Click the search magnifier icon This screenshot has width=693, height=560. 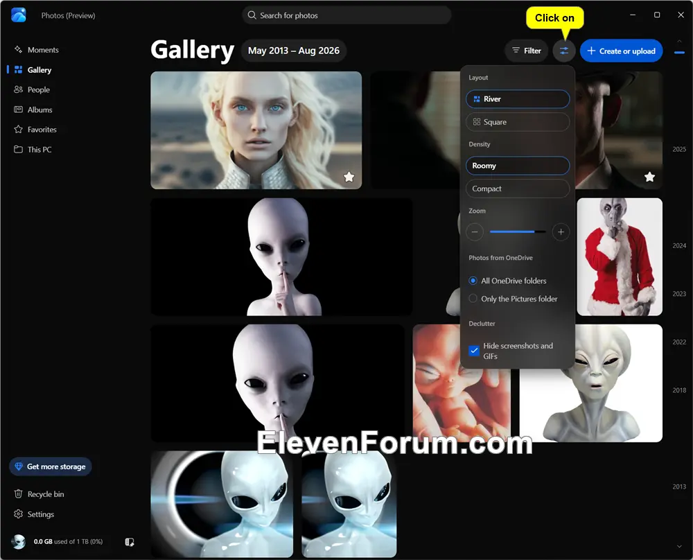[x=252, y=15]
